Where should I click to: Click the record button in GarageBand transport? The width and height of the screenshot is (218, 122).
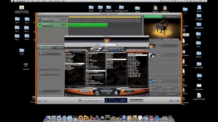(x=80, y=100)
